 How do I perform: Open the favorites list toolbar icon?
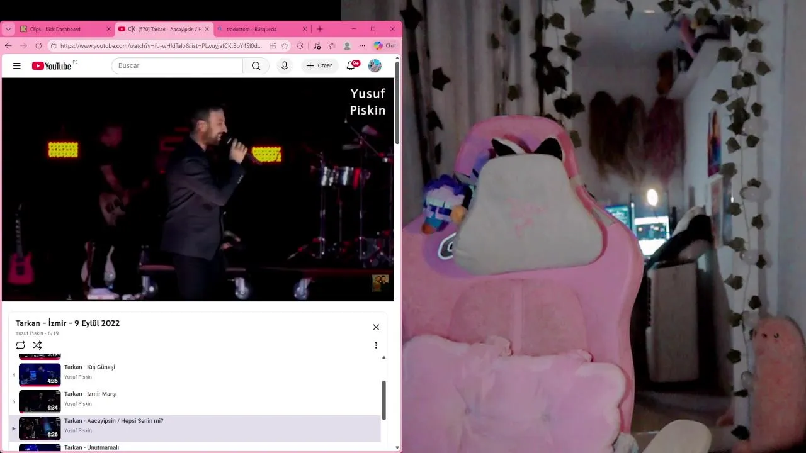point(332,46)
